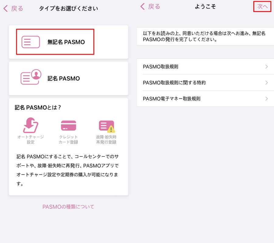Image resolution: width=274 pixels, height=243 pixels.
Task: Open PASMO電子マネー取扱規則 row
Action: 205,99
